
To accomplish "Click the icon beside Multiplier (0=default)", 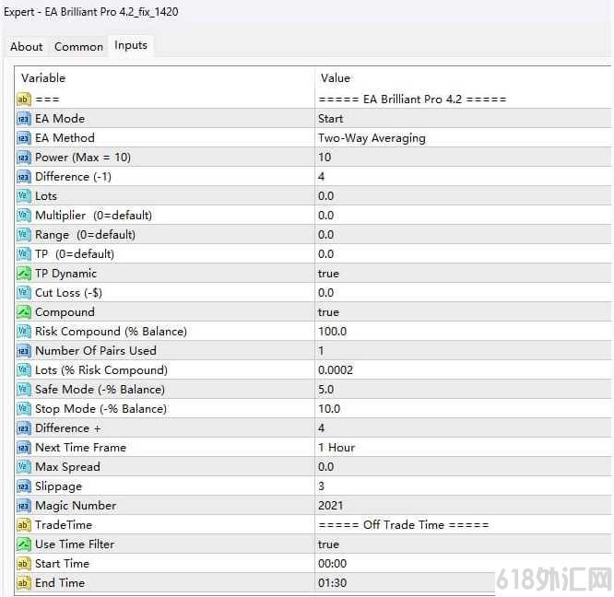I will tap(23, 216).
